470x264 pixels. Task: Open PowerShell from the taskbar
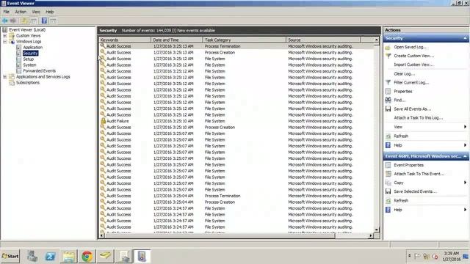50,256
